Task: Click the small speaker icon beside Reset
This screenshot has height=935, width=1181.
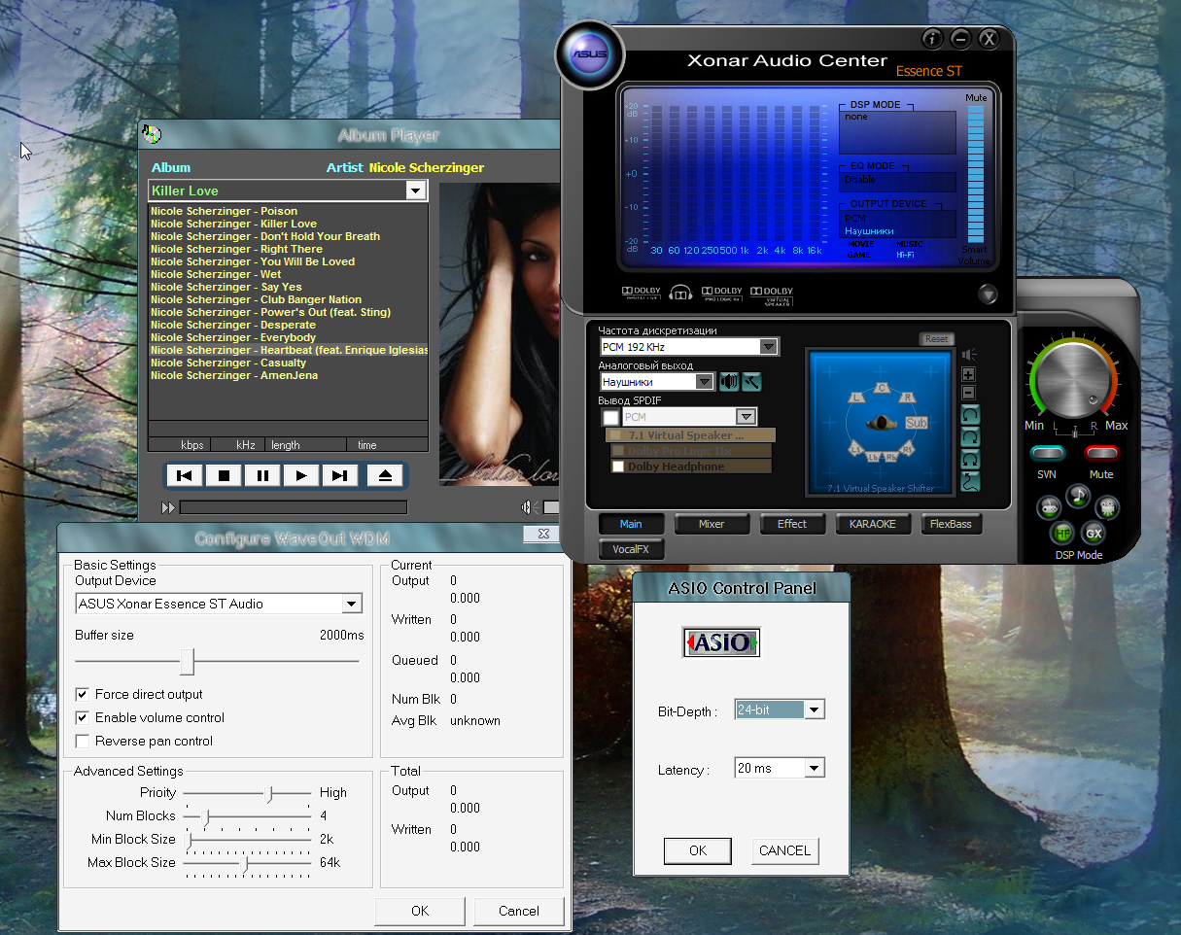Action: [969, 355]
